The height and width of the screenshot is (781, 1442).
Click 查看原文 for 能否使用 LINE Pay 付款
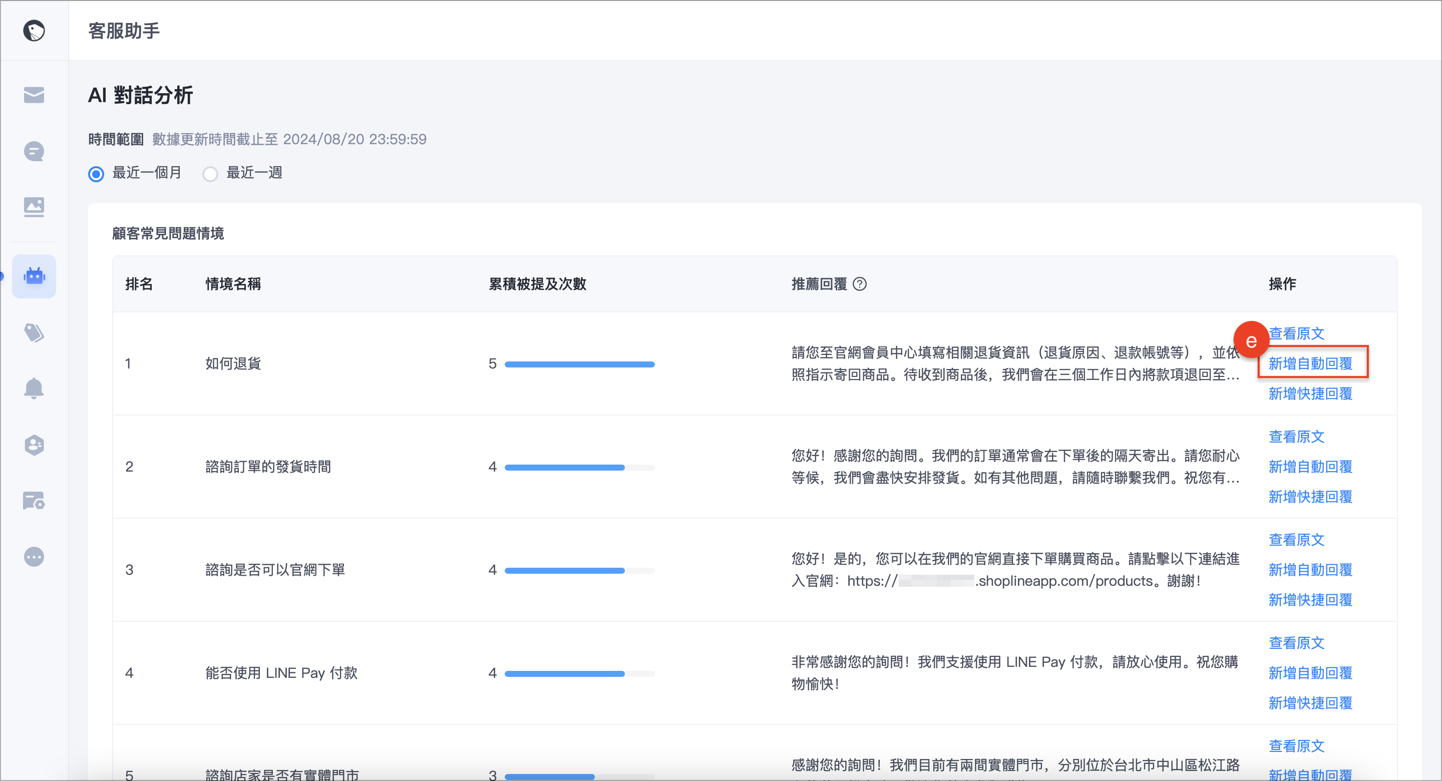click(1296, 642)
